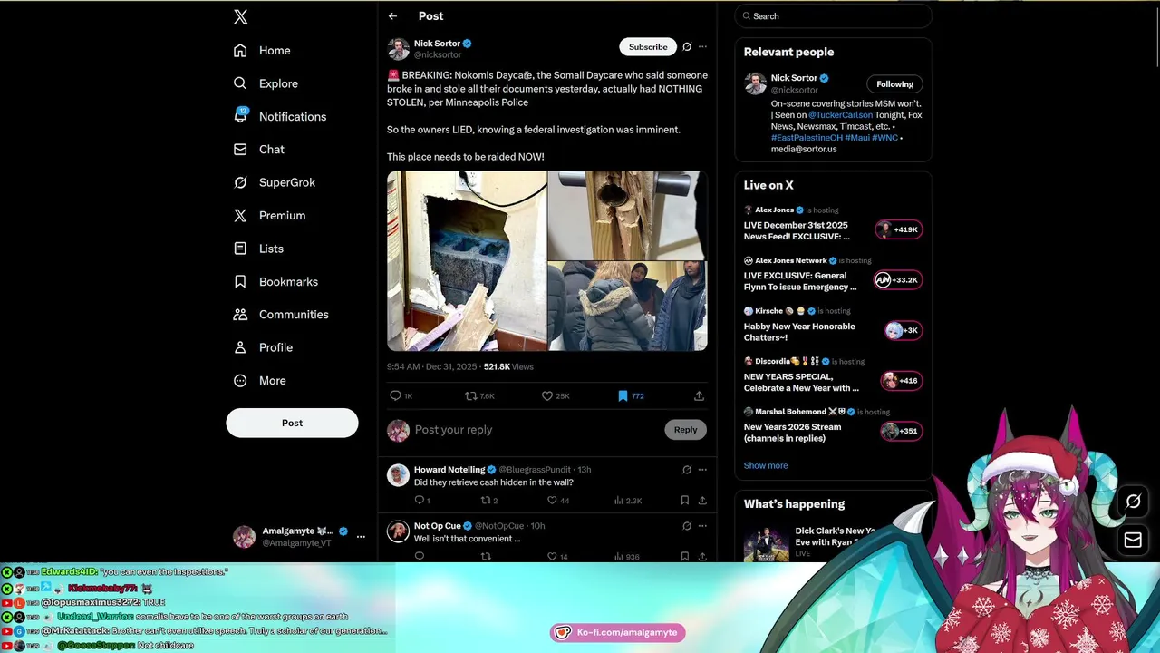Click #Maui hashtag in the bio
The width and height of the screenshot is (1160, 653).
tap(857, 139)
